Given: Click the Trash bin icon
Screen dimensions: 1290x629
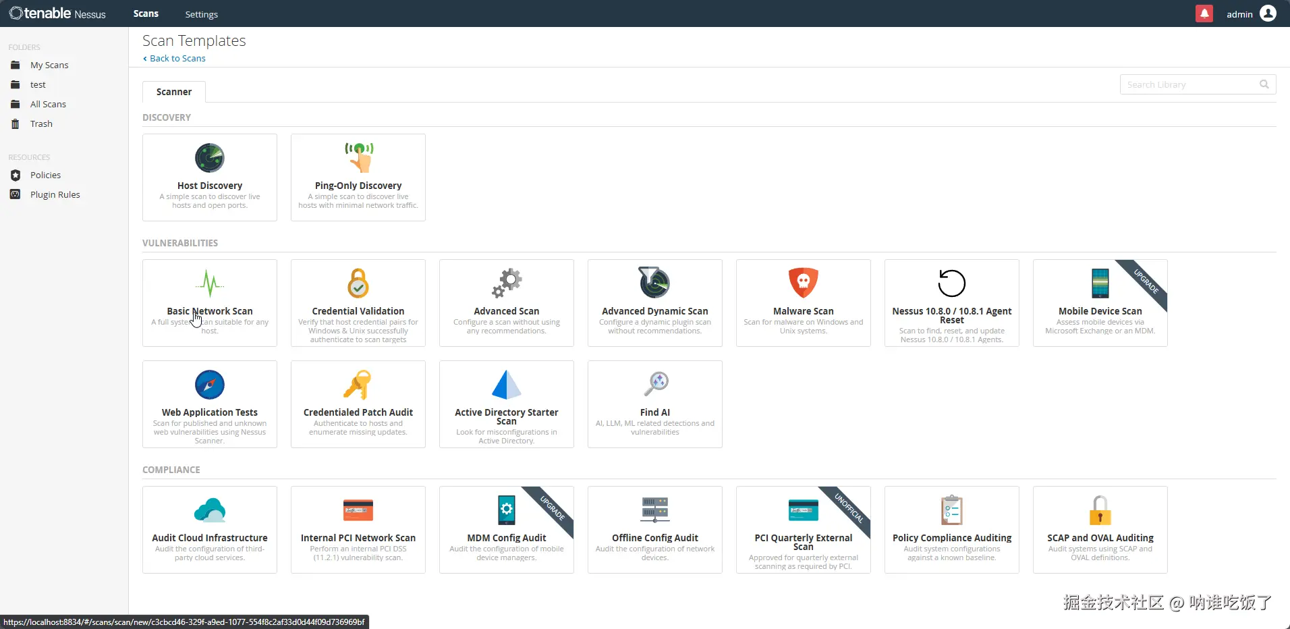Looking at the screenshot, I should tap(16, 124).
